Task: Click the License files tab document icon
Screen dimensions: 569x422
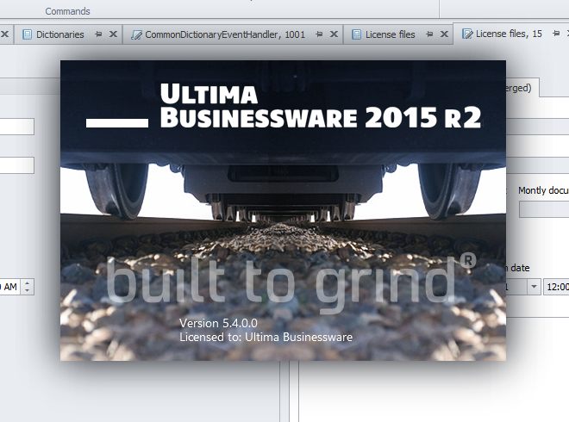Action: pyautogui.click(x=356, y=34)
